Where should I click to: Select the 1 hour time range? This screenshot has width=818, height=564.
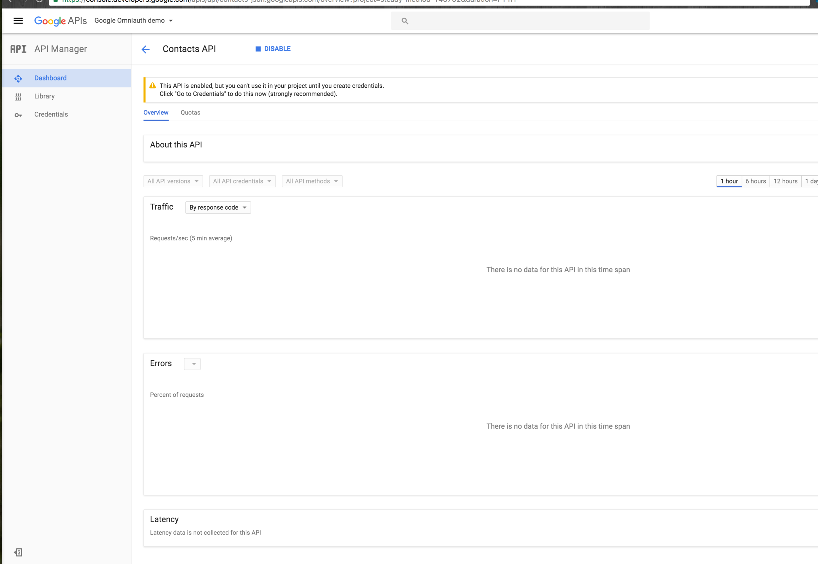(729, 181)
